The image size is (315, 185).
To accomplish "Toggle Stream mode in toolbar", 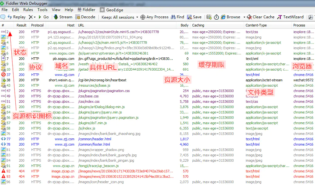I will tap(63, 17).
